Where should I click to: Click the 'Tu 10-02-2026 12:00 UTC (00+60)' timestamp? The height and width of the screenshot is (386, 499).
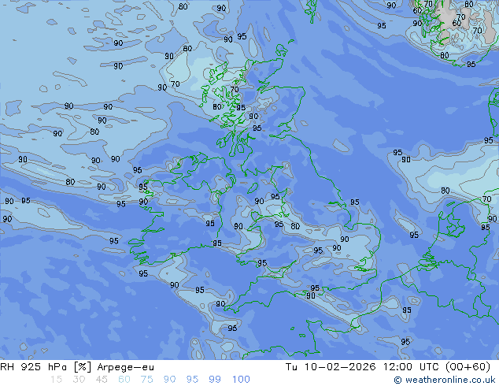tap(388, 367)
